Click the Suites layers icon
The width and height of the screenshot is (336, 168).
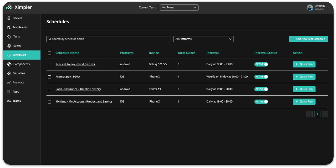click(x=9, y=46)
